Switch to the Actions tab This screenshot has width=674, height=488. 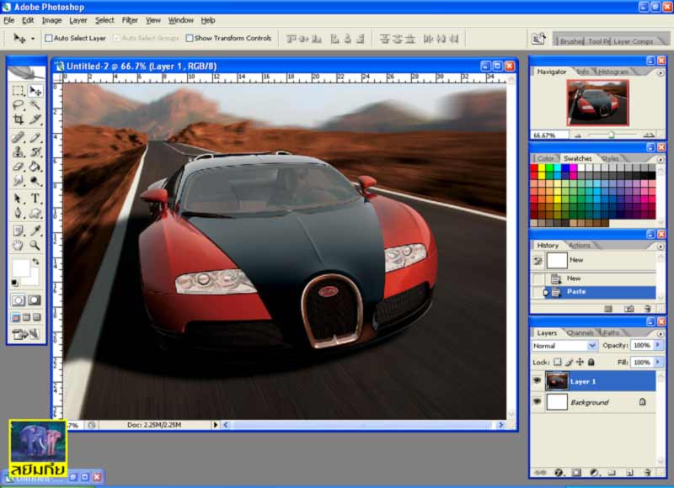[x=580, y=246]
